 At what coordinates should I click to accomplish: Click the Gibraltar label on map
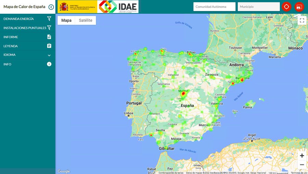click(167, 149)
